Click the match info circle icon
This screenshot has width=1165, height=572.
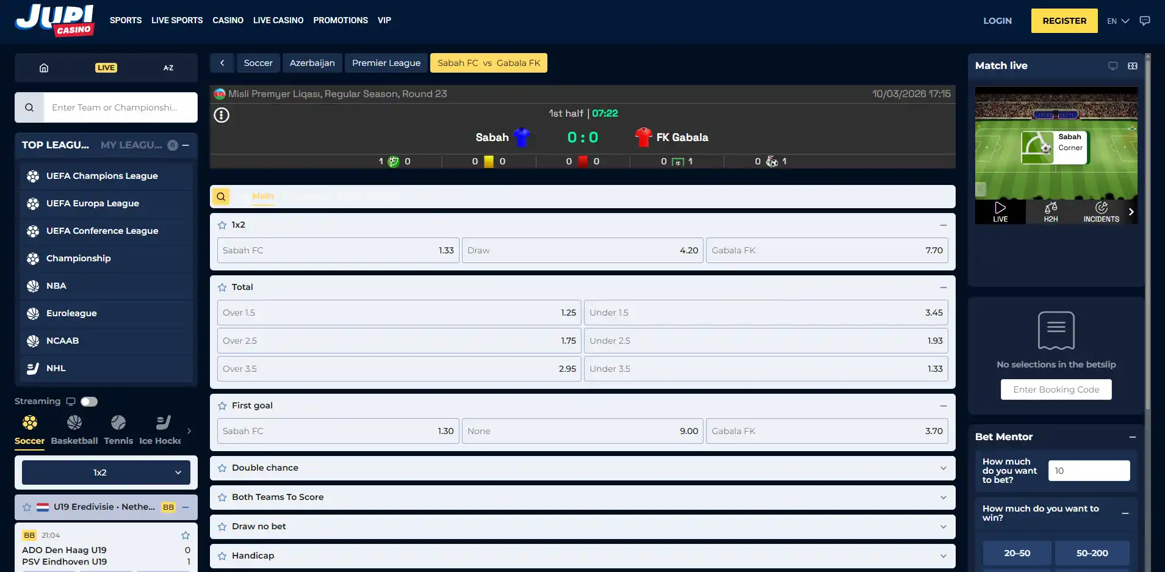coord(222,115)
